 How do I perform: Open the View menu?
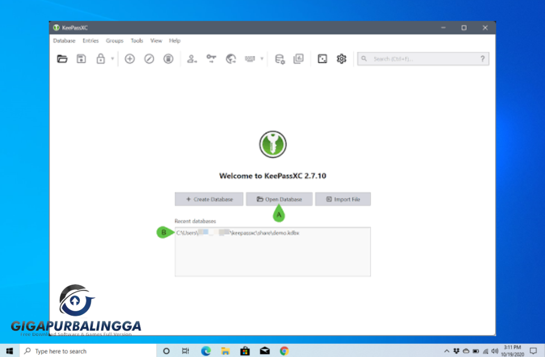point(156,41)
